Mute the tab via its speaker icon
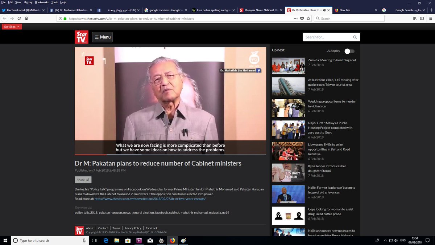The image size is (435, 245). tap(324, 10)
